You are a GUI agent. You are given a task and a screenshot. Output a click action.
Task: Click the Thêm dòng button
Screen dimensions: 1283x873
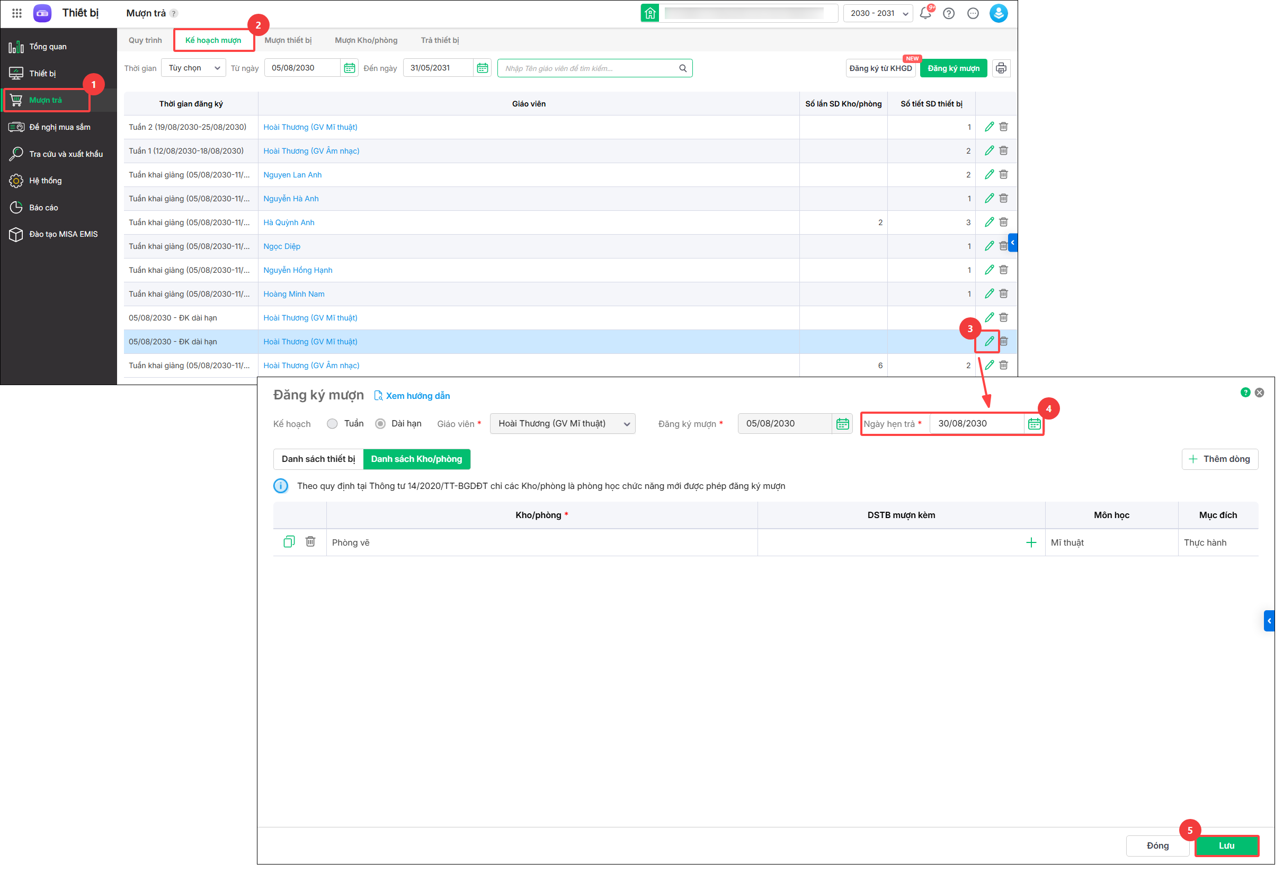click(1219, 459)
